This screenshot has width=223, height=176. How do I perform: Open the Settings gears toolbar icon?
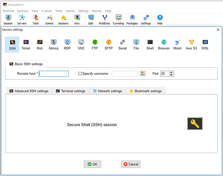click(x=146, y=20)
